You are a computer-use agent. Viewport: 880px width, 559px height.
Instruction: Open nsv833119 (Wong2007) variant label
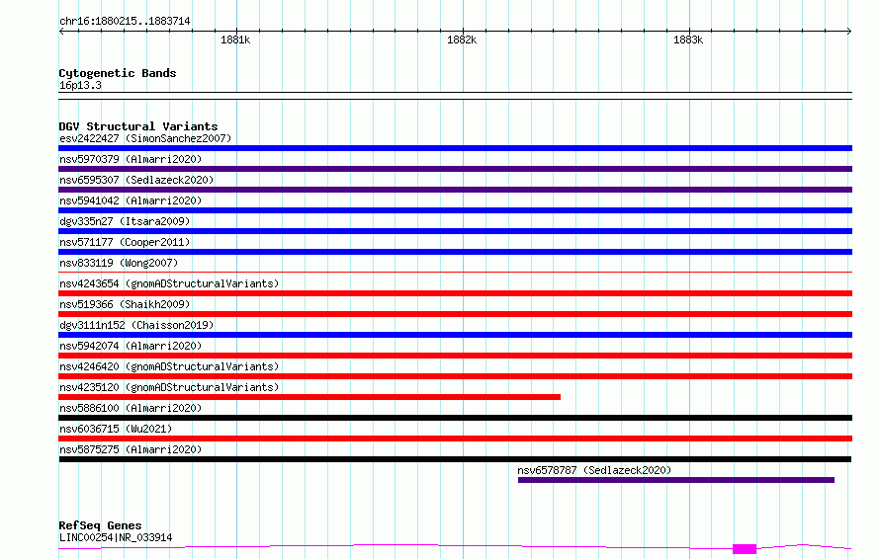(119, 263)
